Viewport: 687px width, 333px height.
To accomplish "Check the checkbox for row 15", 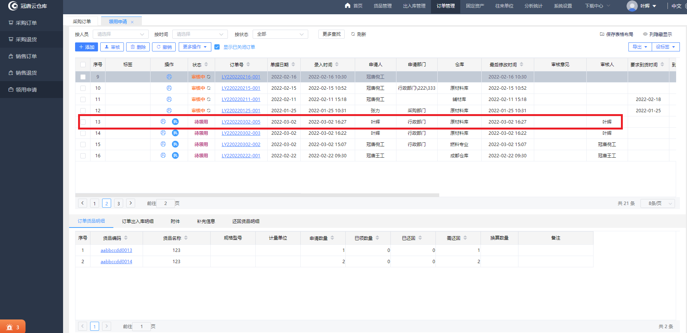I will [83, 145].
